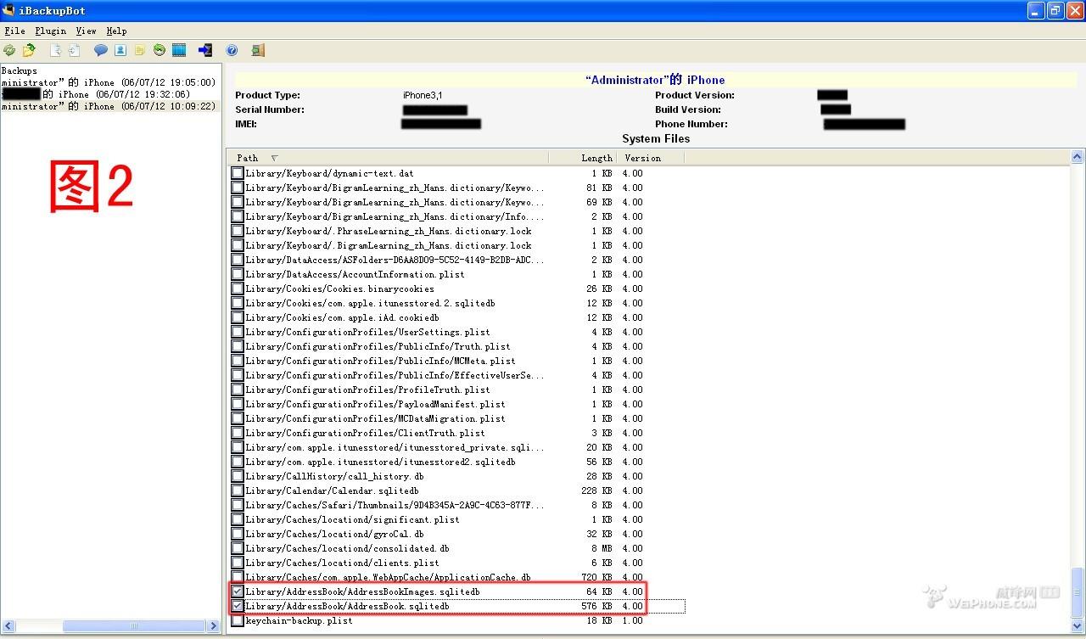
Task: Check the UserSettings.plist checkbox
Action: point(238,332)
